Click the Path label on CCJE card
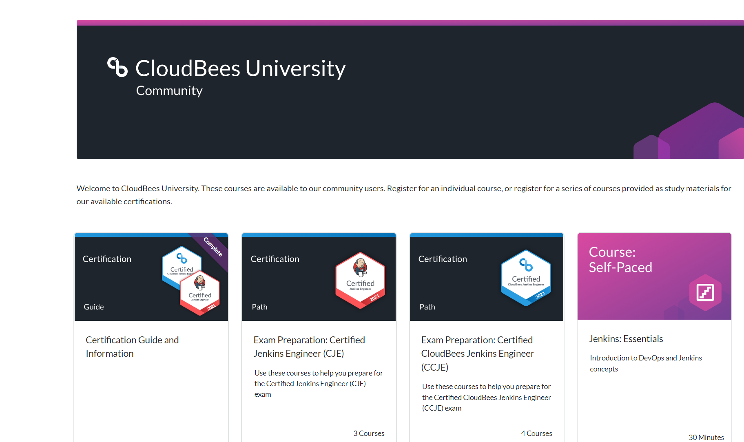The height and width of the screenshot is (442, 744). coord(427,307)
